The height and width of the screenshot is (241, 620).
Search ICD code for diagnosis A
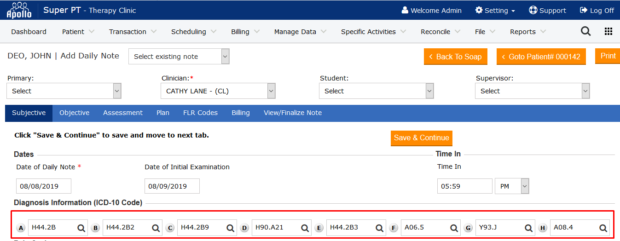(x=81, y=228)
